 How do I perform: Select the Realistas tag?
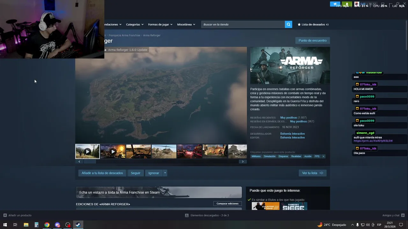(x=296, y=156)
